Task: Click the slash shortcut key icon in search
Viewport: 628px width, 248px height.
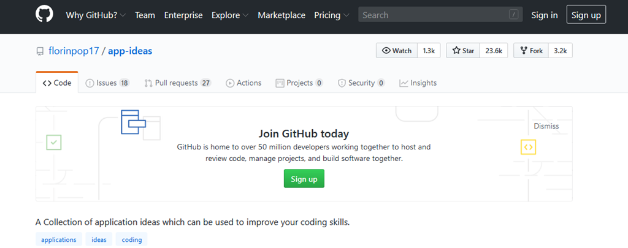Action: click(x=513, y=15)
